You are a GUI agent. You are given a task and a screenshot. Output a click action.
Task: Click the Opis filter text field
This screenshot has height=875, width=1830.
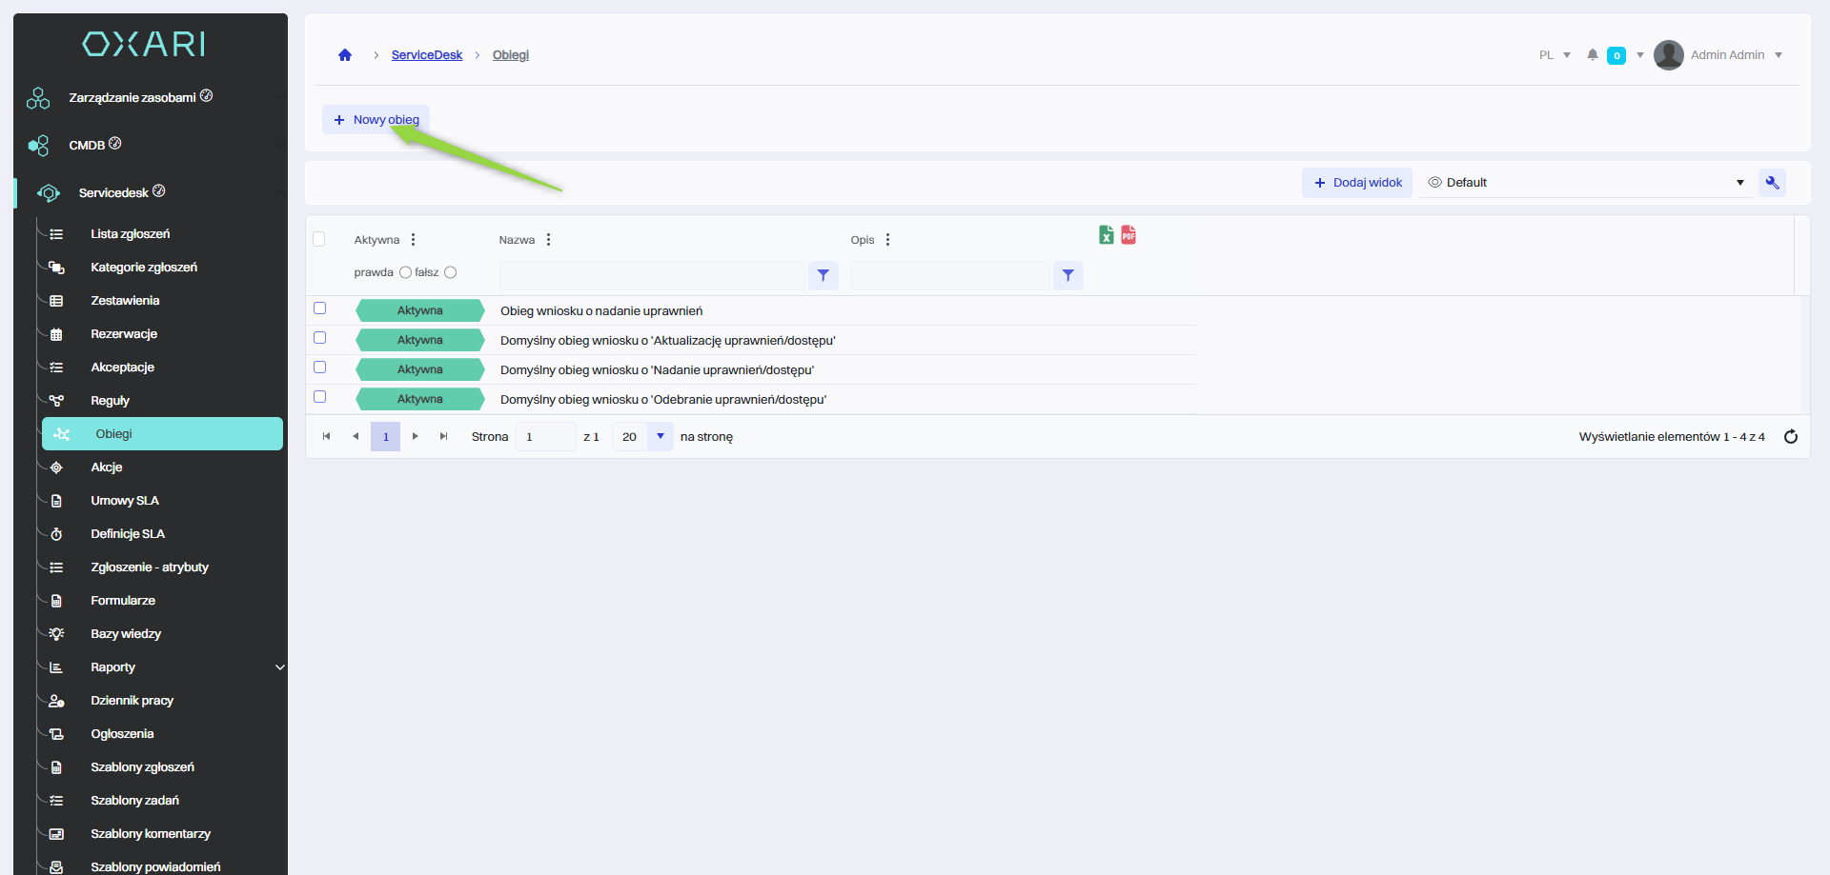[950, 276]
